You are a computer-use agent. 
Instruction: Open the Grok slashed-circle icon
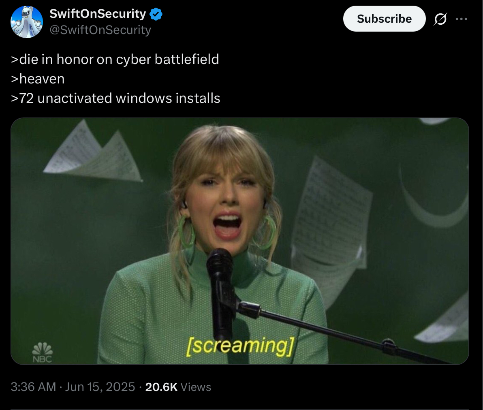tap(440, 19)
